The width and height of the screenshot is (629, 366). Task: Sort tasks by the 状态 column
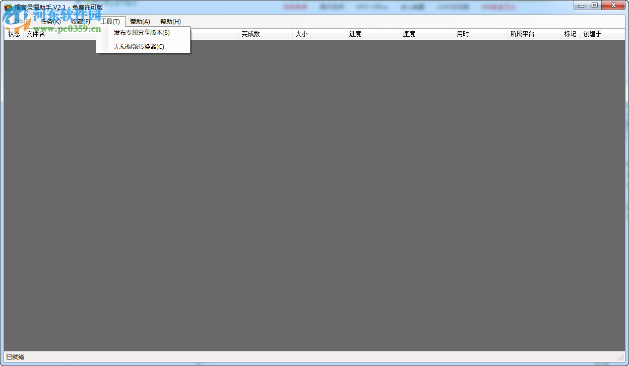coord(14,34)
